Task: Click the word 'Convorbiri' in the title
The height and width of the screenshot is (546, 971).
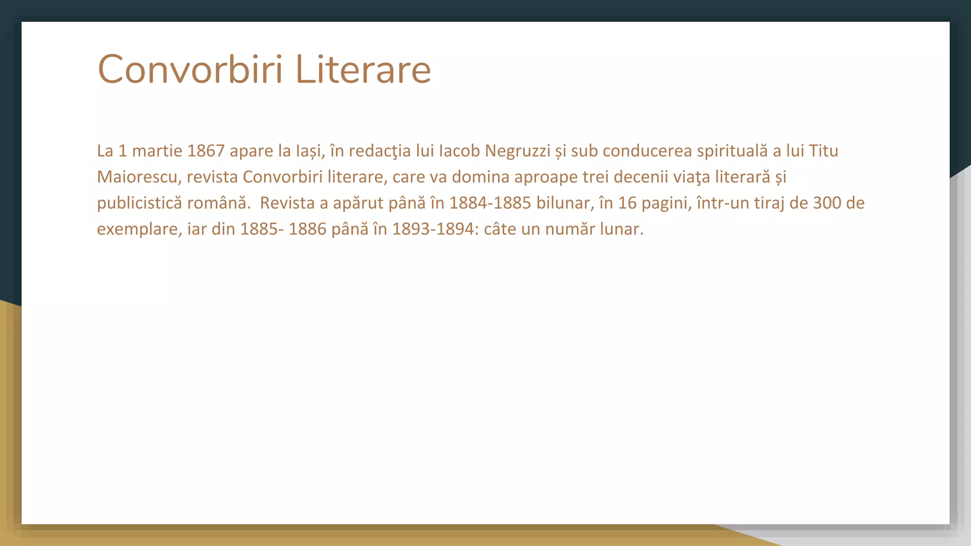Action: [190, 70]
